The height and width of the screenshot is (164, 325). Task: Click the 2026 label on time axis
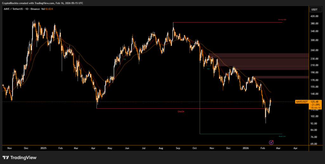(x=245, y=148)
